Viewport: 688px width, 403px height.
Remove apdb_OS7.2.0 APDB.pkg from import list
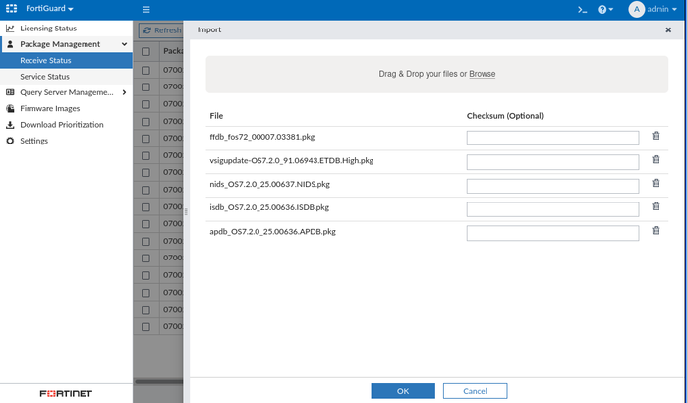656,232
